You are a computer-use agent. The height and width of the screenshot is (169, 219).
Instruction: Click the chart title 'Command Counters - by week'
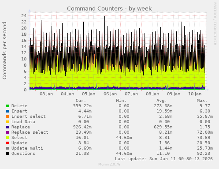point(109,8)
